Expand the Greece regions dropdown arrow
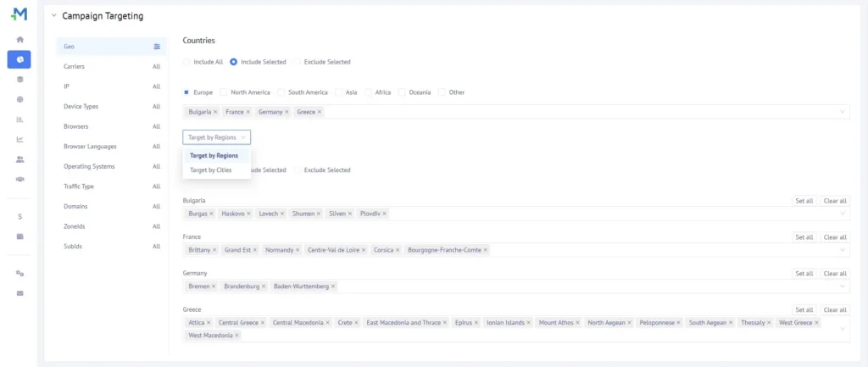868x367 pixels. click(843, 329)
